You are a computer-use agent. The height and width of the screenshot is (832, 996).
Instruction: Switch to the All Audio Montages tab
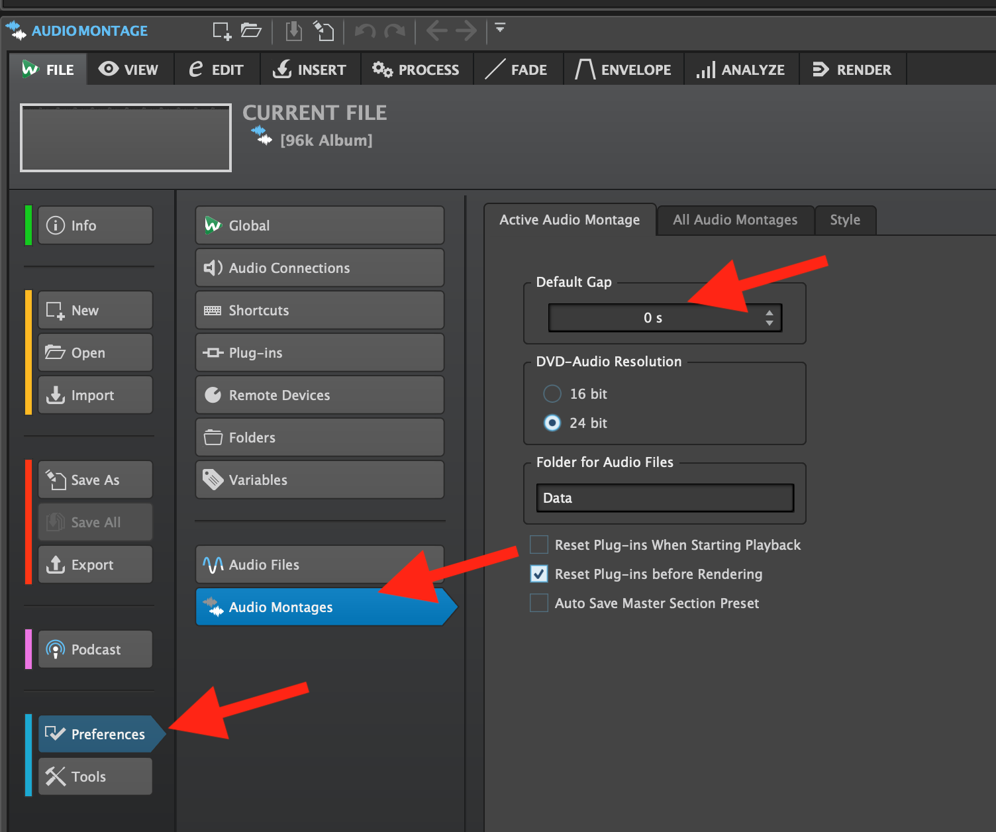(x=736, y=220)
